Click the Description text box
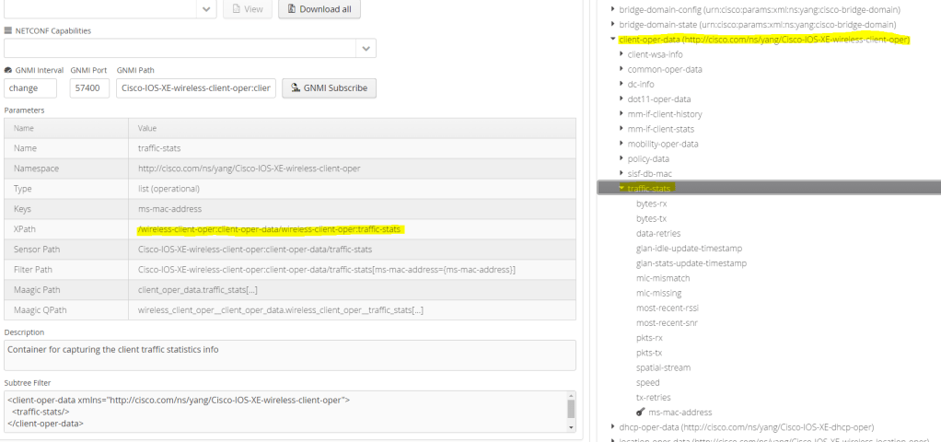The image size is (941, 442). pos(289,355)
